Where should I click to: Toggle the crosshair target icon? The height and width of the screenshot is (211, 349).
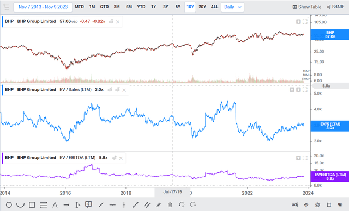point(306,205)
